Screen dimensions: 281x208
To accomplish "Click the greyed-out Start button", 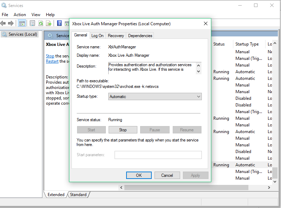I will pyautogui.click(x=91, y=130).
